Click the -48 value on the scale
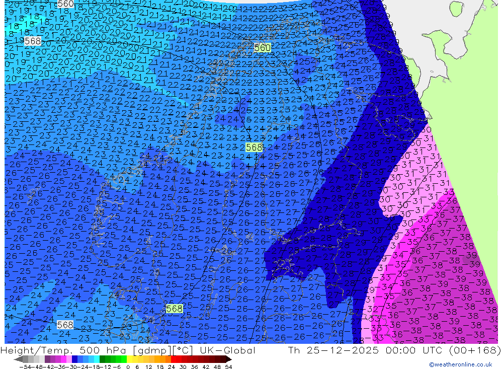 (x=37, y=367)
